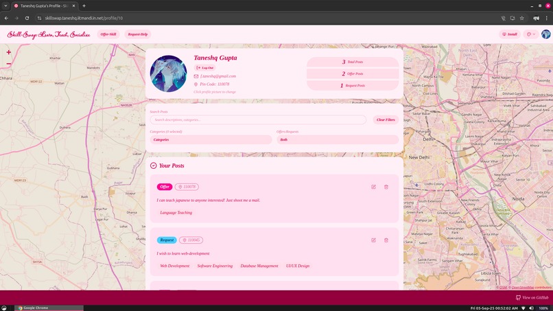Open the Request-Help nav link
553x311 pixels.
coord(137,34)
